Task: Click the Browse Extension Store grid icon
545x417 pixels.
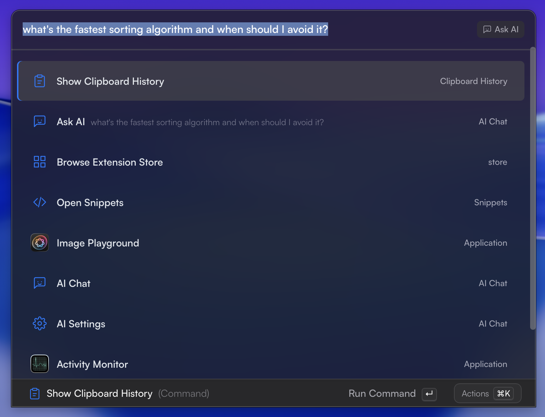Action: [40, 162]
